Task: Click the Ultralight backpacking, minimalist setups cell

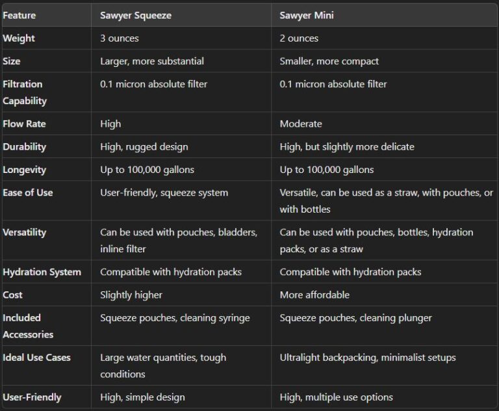Action: 368,358
